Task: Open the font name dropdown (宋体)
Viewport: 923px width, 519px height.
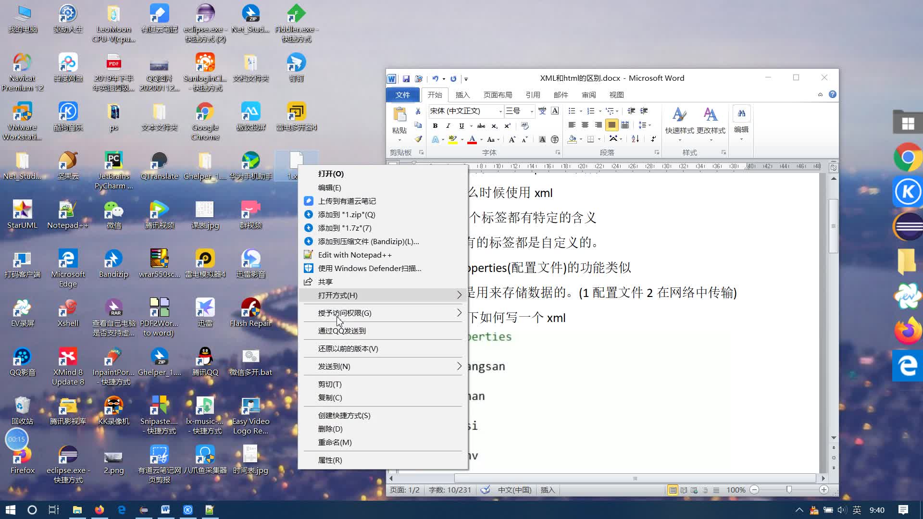Action: click(x=500, y=111)
